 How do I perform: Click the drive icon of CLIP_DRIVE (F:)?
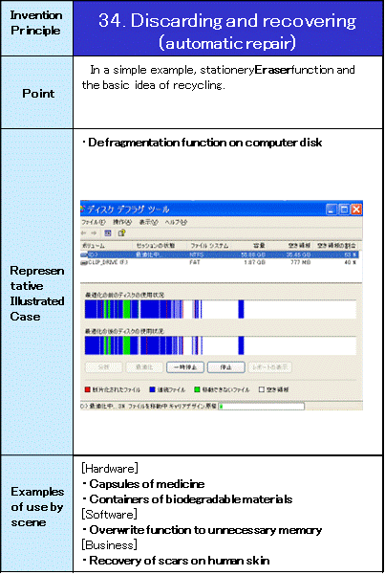[84, 262]
